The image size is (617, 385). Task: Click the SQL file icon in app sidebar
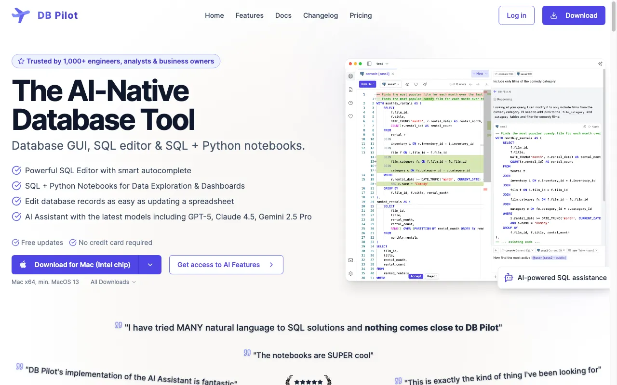pyautogui.click(x=350, y=90)
